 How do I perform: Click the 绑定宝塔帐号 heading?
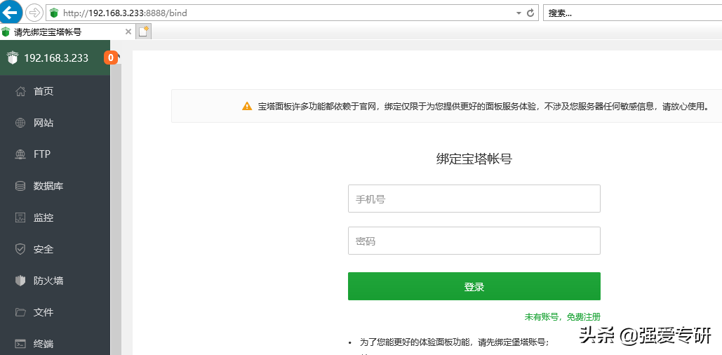tap(474, 159)
